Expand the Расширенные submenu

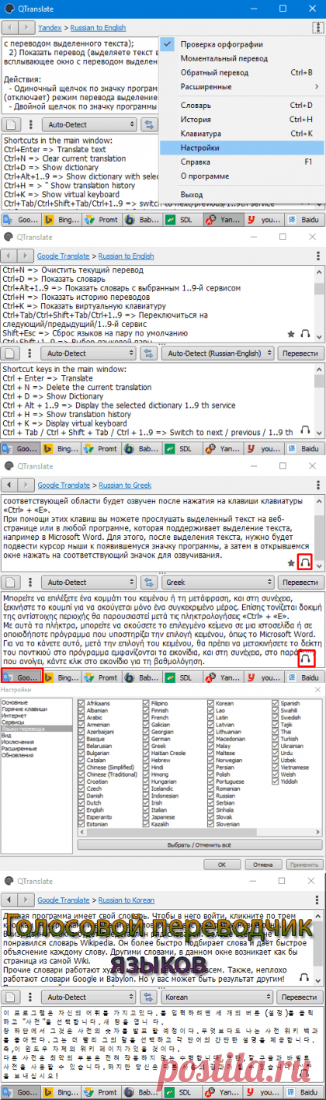242,86
